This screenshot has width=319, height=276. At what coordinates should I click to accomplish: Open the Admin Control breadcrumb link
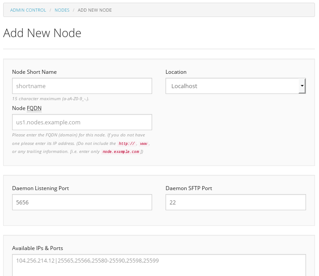click(x=28, y=10)
